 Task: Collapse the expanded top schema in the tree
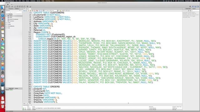click(x=6, y=14)
